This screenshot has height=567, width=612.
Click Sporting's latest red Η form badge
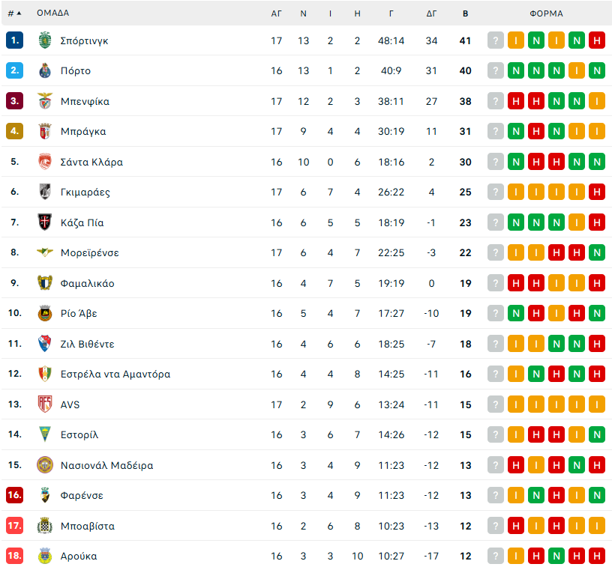click(597, 40)
